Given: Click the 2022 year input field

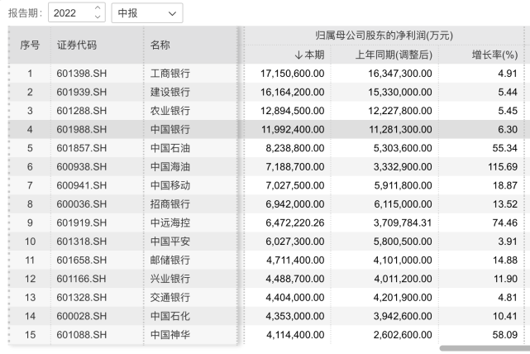Looking at the screenshot, I should 71,13.
